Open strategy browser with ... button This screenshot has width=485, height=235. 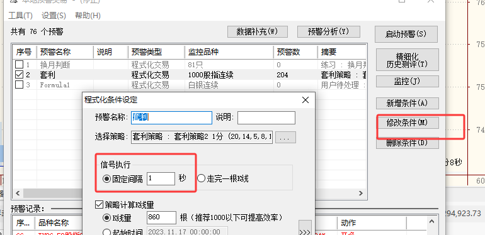tap(285, 138)
